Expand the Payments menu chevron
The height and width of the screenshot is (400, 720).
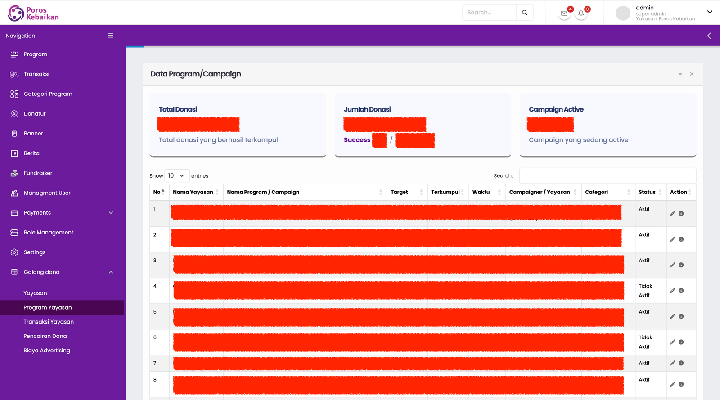point(111,213)
